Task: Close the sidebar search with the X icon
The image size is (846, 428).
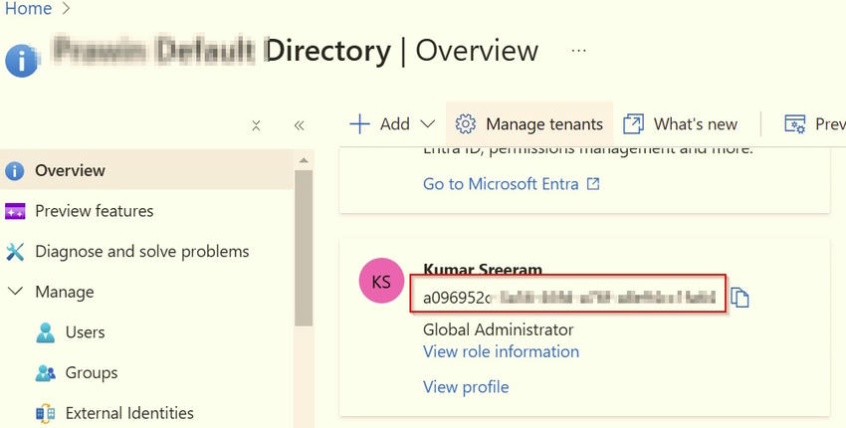Action: [256, 125]
